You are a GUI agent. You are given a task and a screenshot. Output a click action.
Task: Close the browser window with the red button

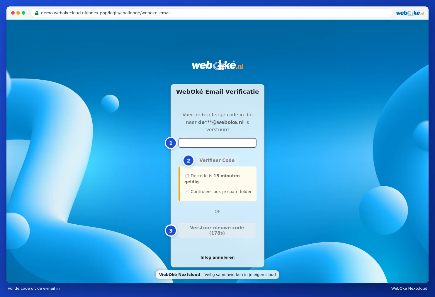(13, 13)
